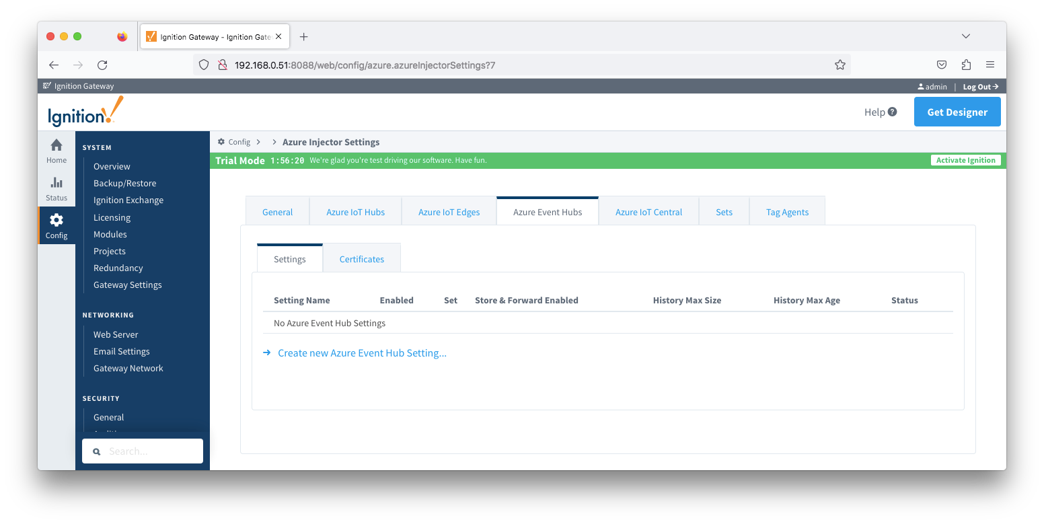This screenshot has width=1044, height=524.
Task: Open the browser extensions puzzle icon
Action: click(966, 65)
